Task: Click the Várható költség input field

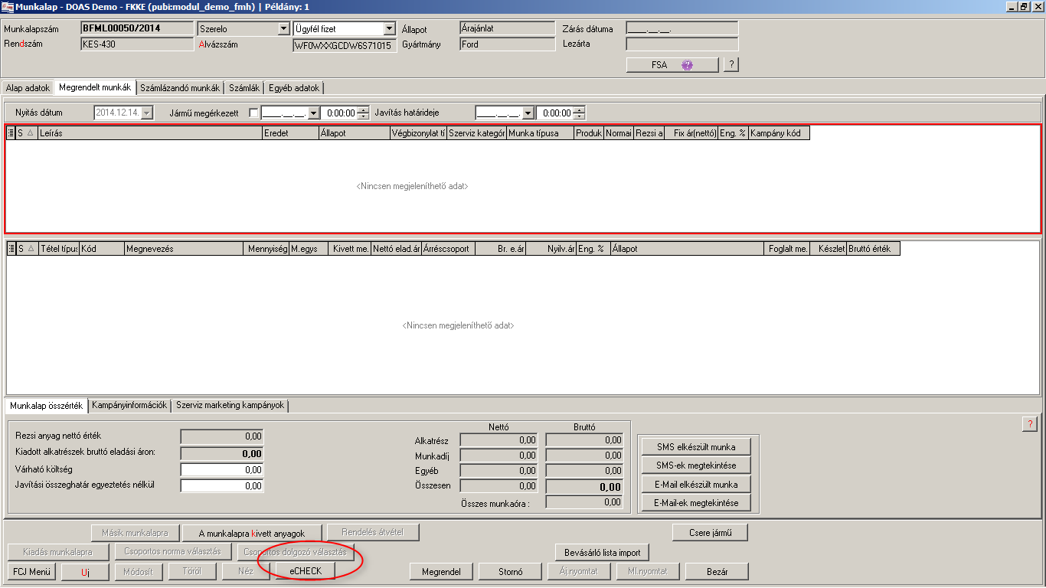Action: pyautogui.click(x=222, y=469)
